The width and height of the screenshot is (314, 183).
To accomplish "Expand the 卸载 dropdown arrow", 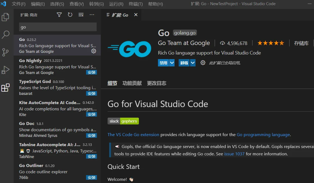I will point(193,63).
